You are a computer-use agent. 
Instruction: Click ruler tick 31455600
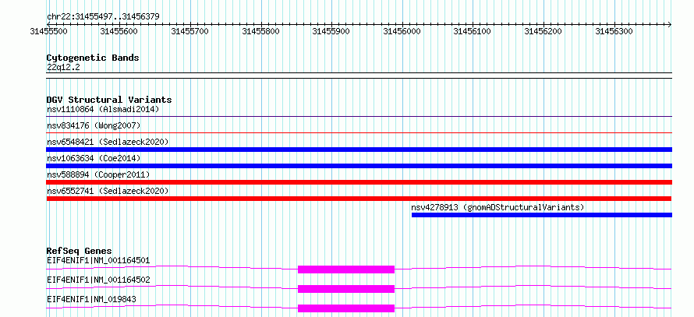[119, 31]
